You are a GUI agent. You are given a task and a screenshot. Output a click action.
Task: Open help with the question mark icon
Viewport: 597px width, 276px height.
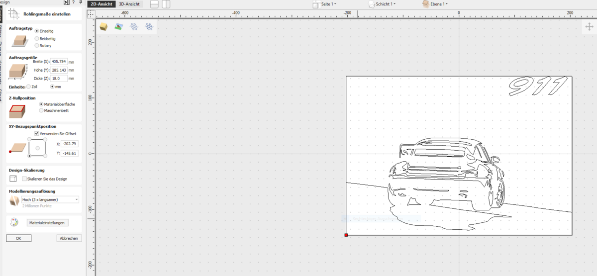pyautogui.click(x=74, y=2)
